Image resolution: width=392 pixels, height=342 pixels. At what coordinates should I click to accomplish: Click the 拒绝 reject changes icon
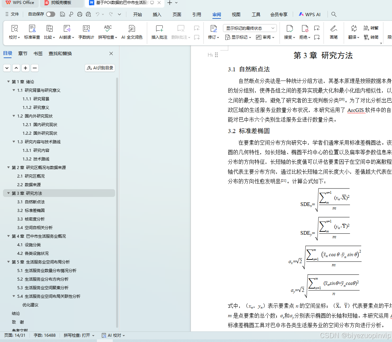tap(305, 29)
